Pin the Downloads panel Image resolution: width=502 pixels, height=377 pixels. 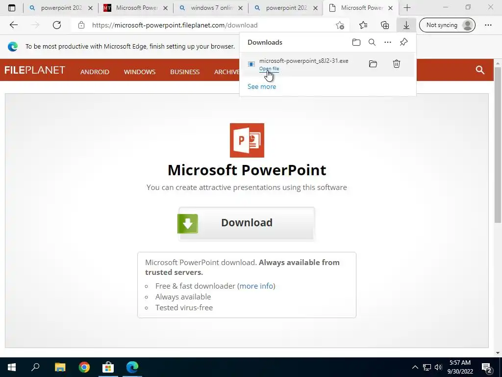pyautogui.click(x=404, y=42)
